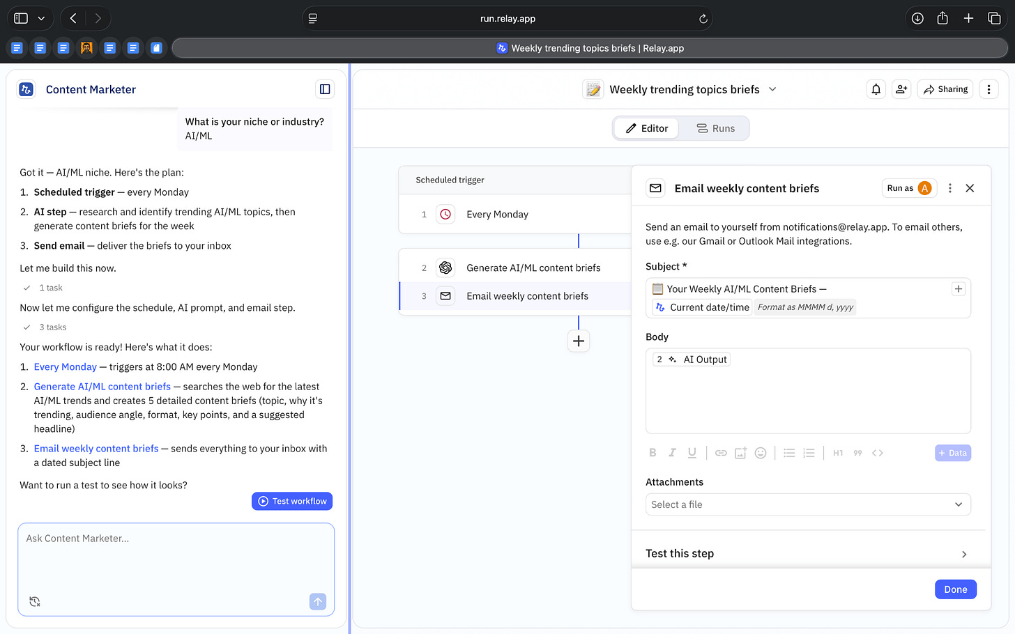Click the clock icon on step 1
The height and width of the screenshot is (634, 1015).
pos(445,215)
